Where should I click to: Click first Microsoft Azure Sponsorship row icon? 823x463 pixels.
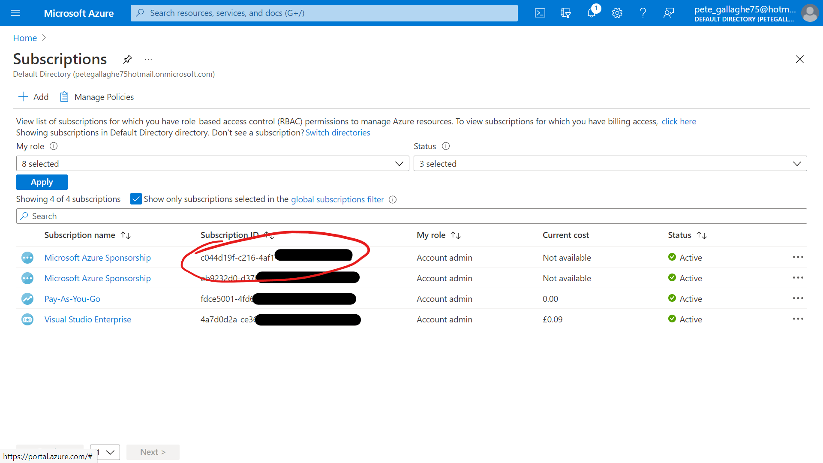(x=27, y=258)
